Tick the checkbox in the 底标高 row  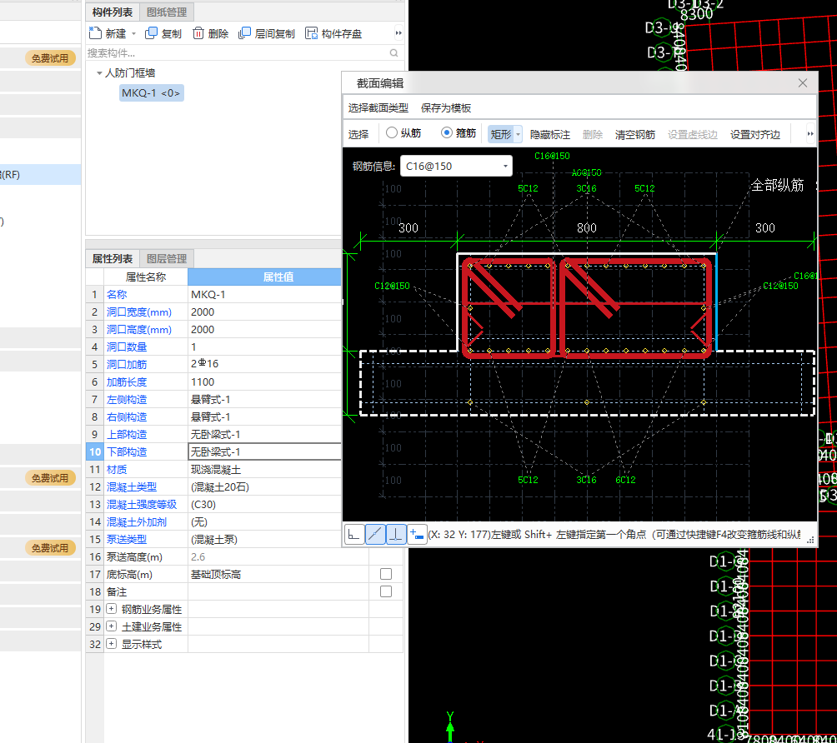(386, 574)
